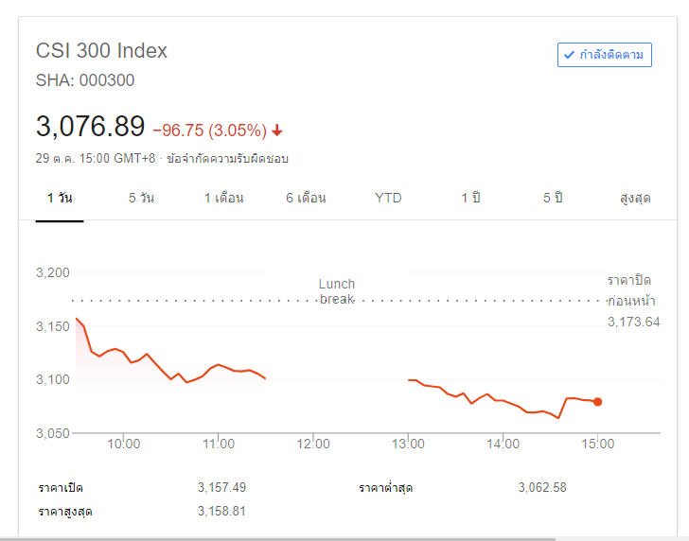689x541 pixels.
Task: Click the 13:00 time axis label
Action: pyautogui.click(x=408, y=444)
